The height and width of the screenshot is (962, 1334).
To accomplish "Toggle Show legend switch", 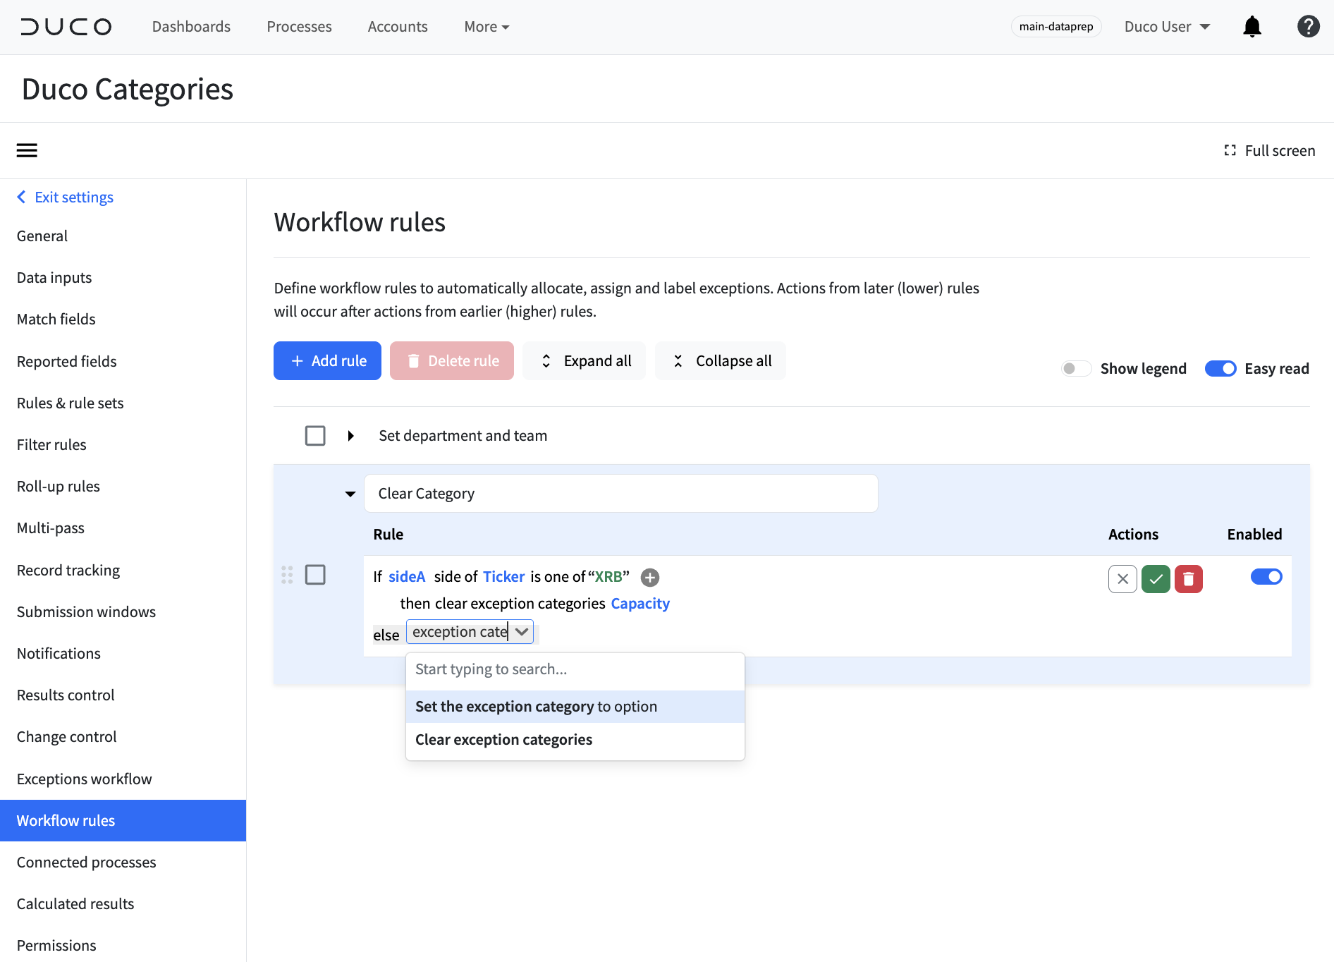I will (1076, 368).
